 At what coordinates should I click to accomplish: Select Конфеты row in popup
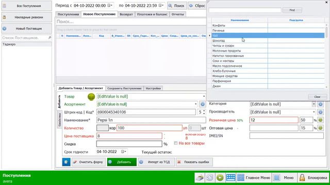point(268,25)
